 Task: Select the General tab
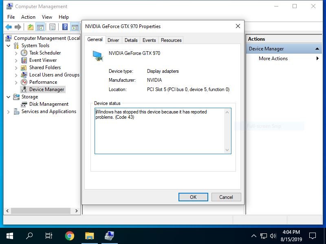(95, 39)
